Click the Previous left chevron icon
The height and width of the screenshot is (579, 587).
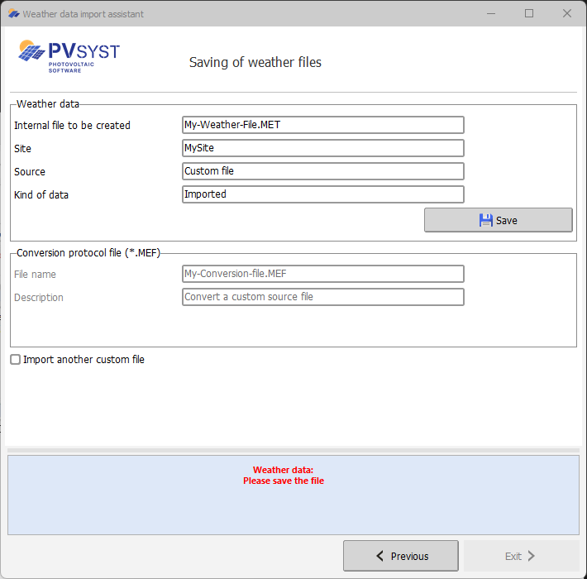coord(380,556)
